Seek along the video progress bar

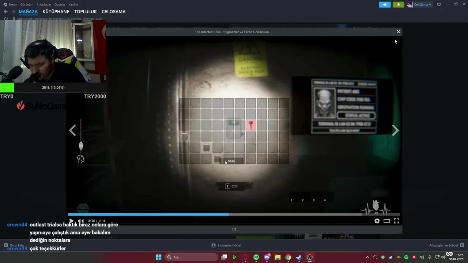(x=234, y=214)
